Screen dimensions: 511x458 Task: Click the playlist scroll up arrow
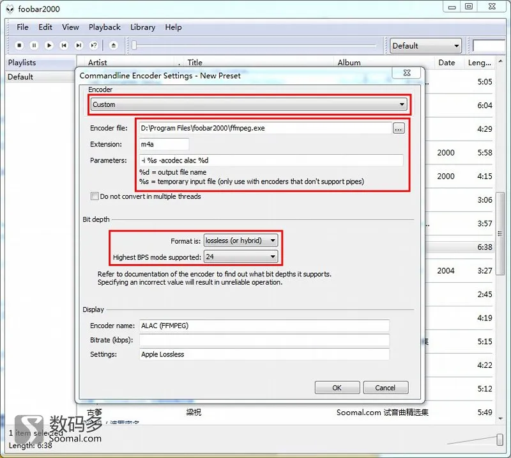(x=501, y=61)
